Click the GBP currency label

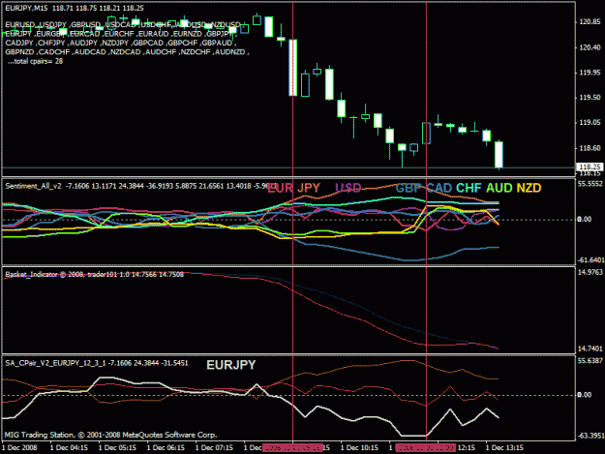coord(409,188)
